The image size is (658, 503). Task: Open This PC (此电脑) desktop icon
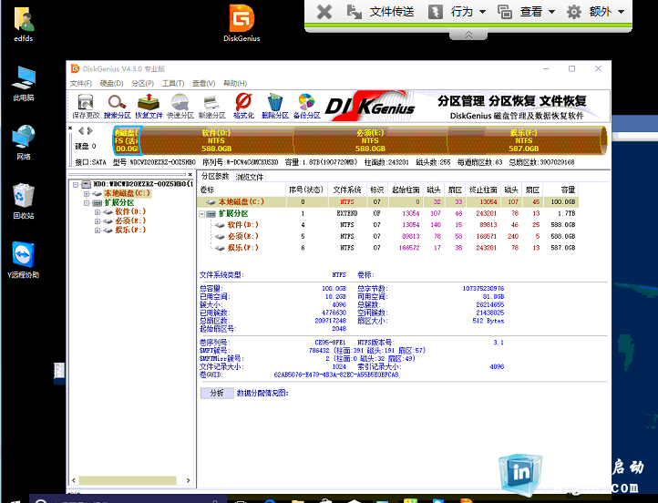pyautogui.click(x=24, y=84)
